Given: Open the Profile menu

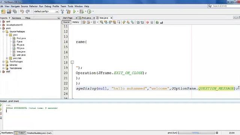Looking at the screenshot, I should (x=56, y=6).
